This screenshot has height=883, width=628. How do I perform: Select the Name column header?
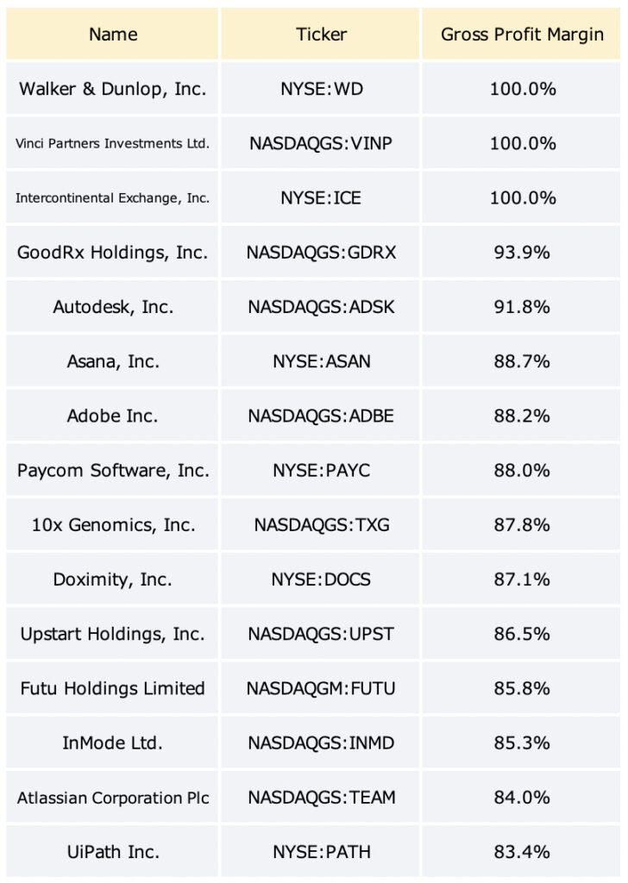pos(112,34)
